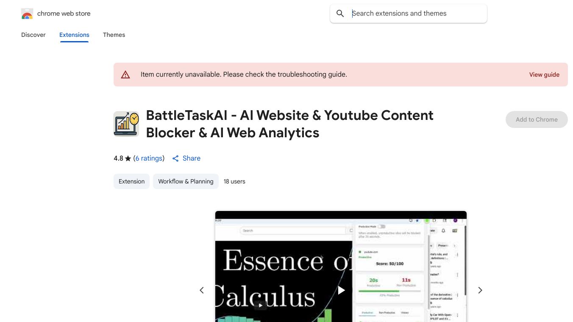Open the Discover tab
This screenshot has height=322, width=573.
33,35
